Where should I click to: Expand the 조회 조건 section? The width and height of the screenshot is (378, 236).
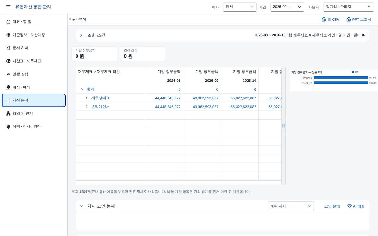81,35
